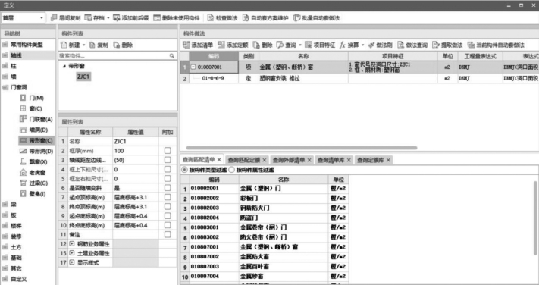The image size is (539, 285).
Task: Click the search magnifier in 搜索构件 box
Action: [171, 55]
